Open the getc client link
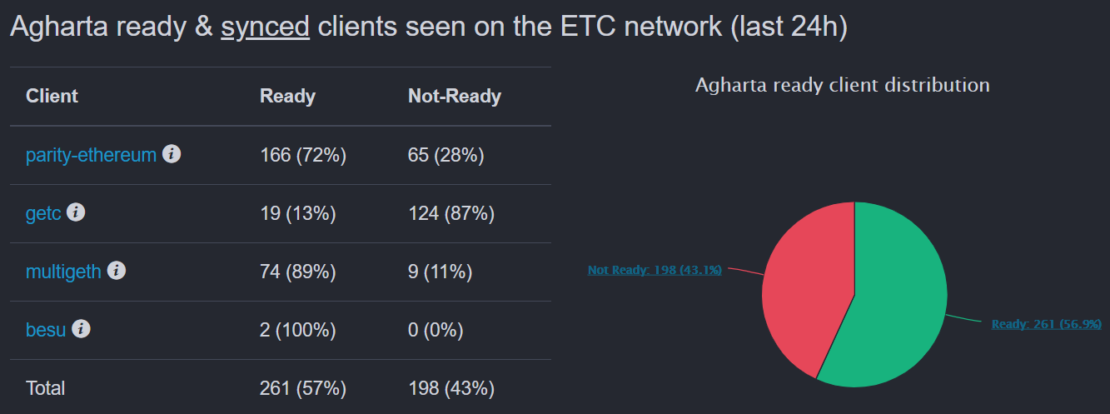 point(43,213)
